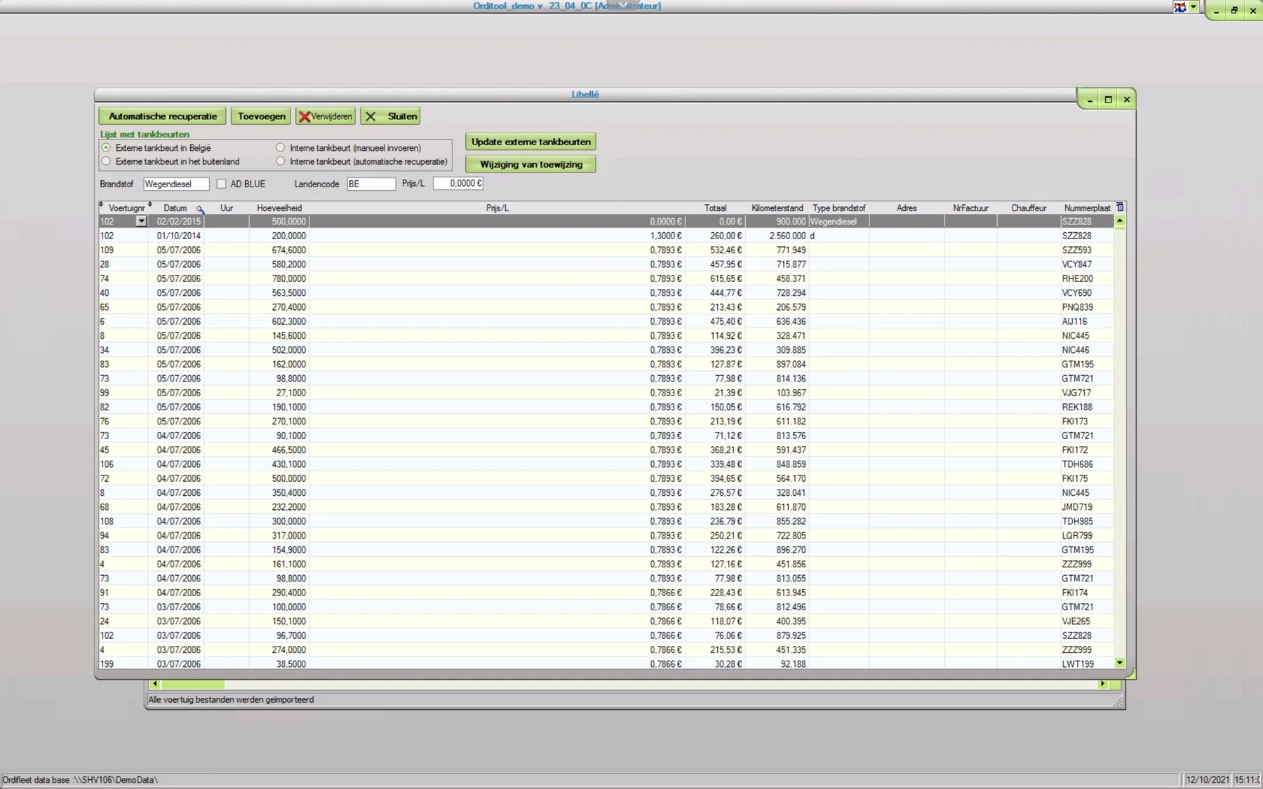The width and height of the screenshot is (1263, 789).
Task: Open the Voertuignr dropdown in first row
Action: coord(141,222)
